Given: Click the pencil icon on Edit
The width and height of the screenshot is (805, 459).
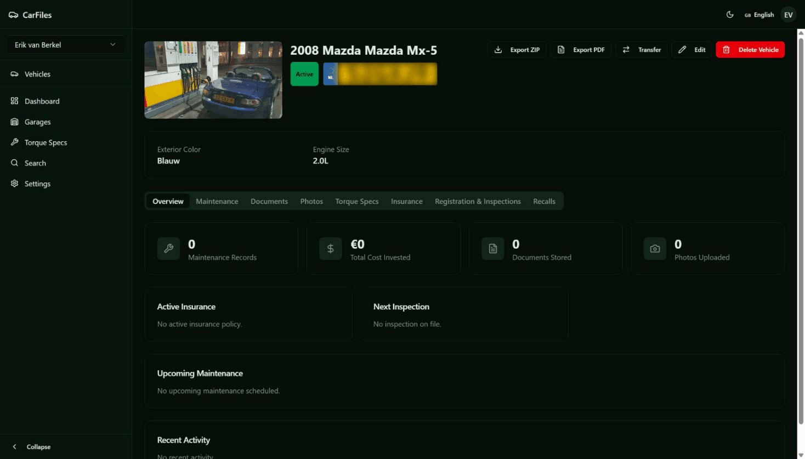Looking at the screenshot, I should coord(682,50).
